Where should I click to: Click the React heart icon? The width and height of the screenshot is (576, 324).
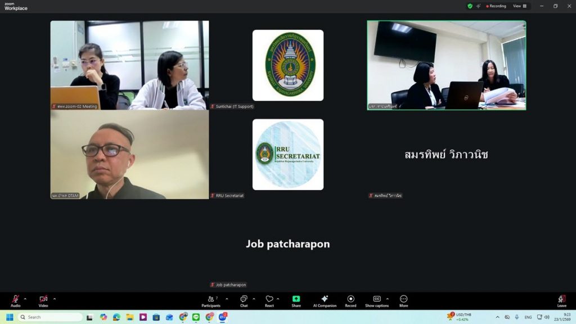pos(269,300)
